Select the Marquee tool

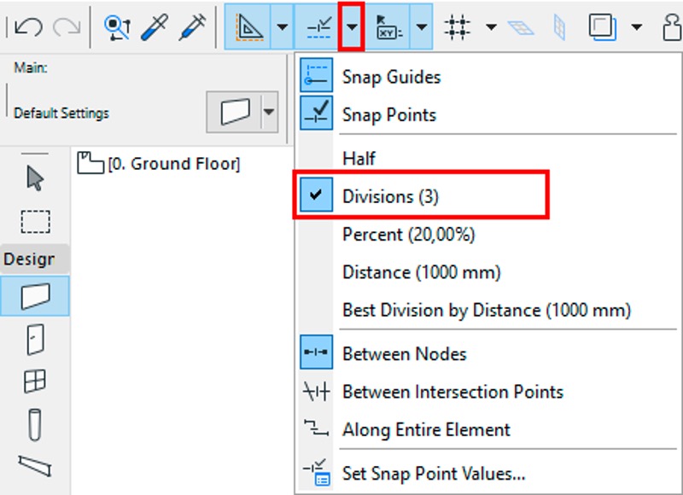(35, 222)
